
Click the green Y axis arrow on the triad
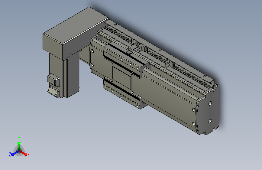tap(19, 145)
